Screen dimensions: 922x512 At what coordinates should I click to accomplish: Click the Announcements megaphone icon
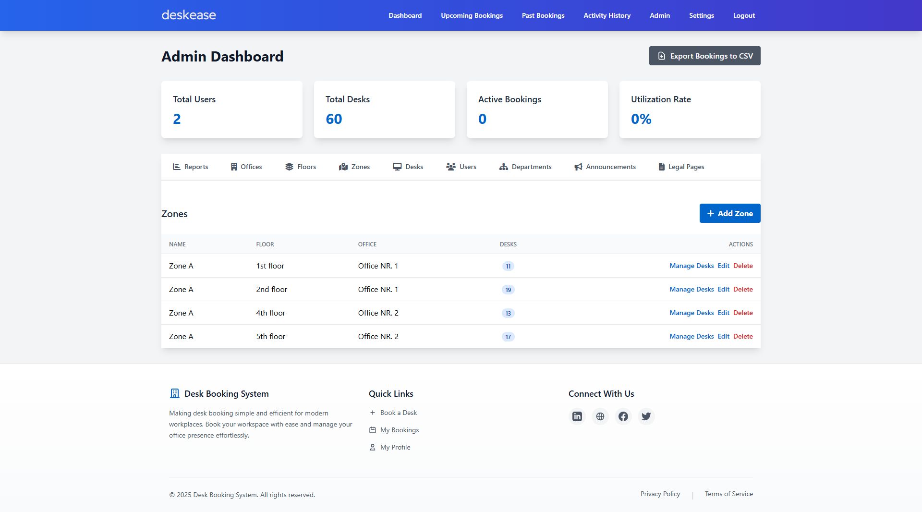tap(578, 167)
